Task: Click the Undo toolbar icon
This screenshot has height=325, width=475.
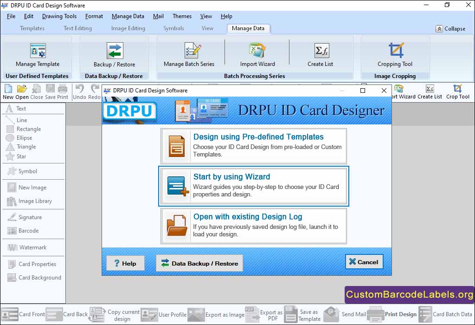Action: coord(79,92)
